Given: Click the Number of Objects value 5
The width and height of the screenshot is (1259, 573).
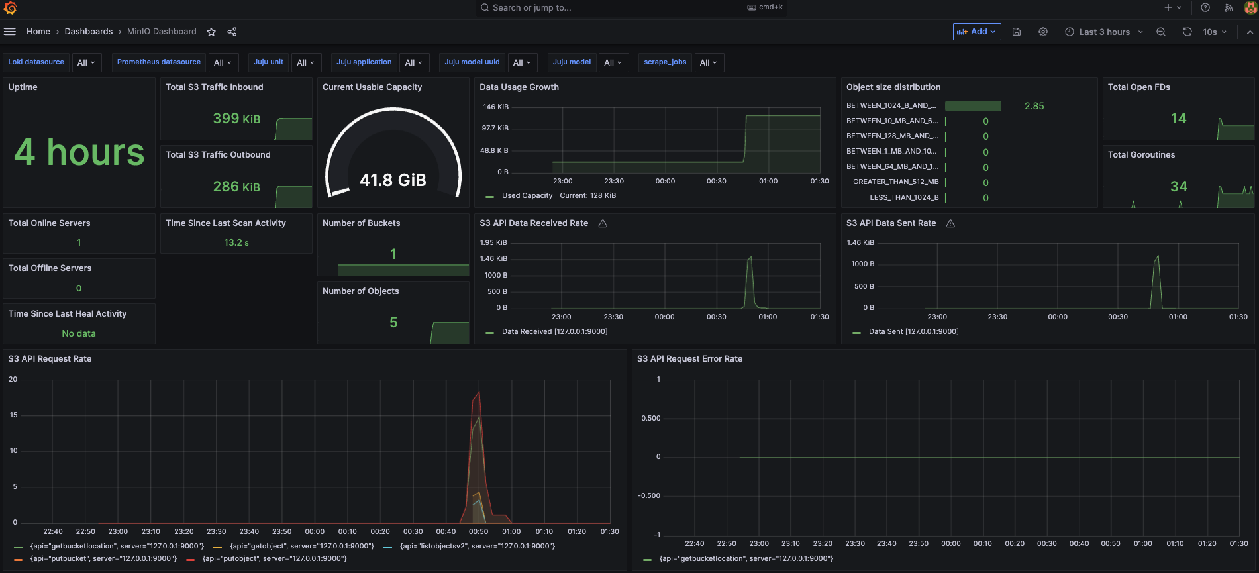Looking at the screenshot, I should (x=393, y=323).
